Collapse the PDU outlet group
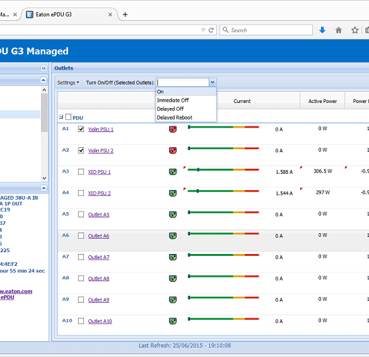 click(x=61, y=117)
